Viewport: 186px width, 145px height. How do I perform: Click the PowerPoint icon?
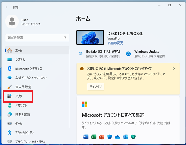point(102,137)
